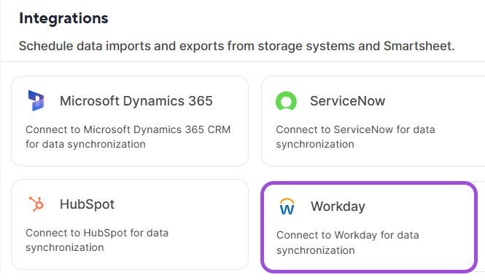
Task: Click 'Connect to HubSpot for data' description
Action: (x=97, y=240)
